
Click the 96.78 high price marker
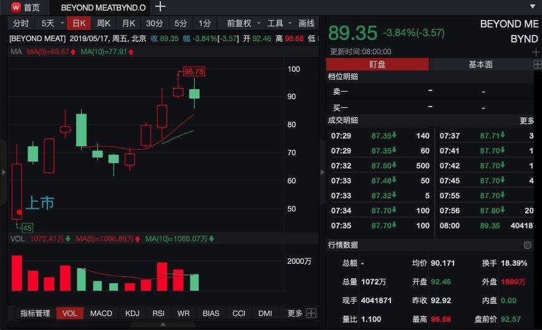(x=194, y=72)
